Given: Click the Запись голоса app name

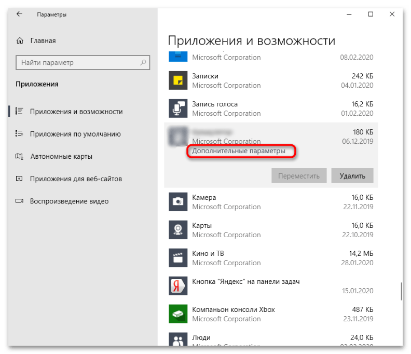Looking at the screenshot, I should 215,104.
